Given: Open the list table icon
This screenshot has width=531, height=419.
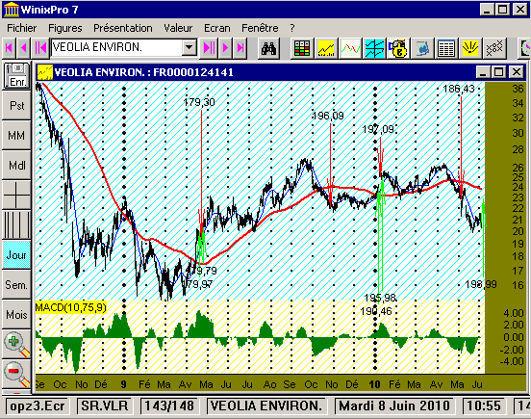Looking at the screenshot, I should [446, 48].
